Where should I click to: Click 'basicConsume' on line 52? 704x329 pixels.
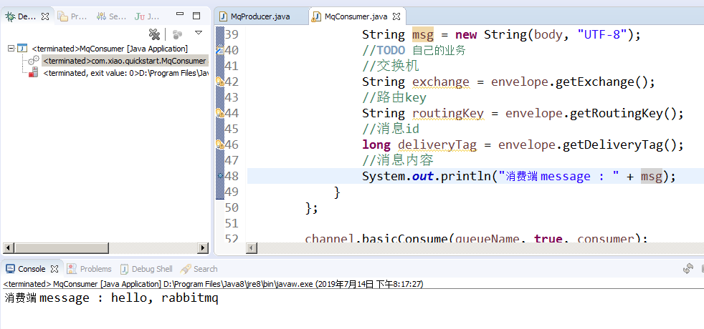(405, 238)
